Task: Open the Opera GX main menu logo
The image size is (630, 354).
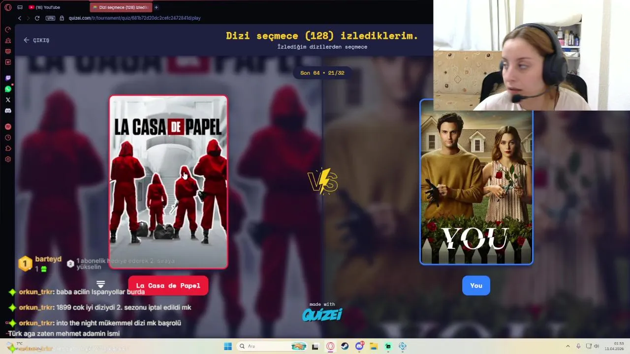Action: click(x=8, y=7)
